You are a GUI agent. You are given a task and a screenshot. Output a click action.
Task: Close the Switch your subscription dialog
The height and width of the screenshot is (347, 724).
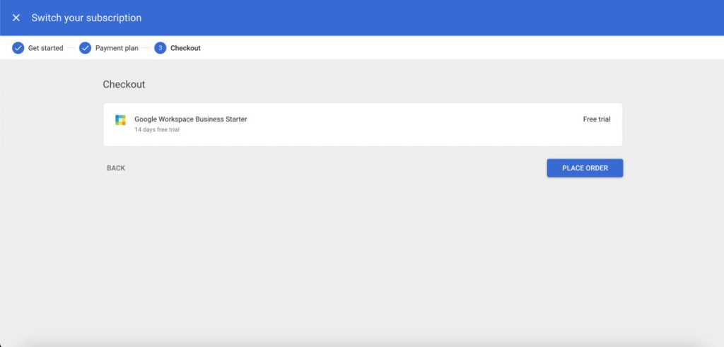click(x=16, y=18)
